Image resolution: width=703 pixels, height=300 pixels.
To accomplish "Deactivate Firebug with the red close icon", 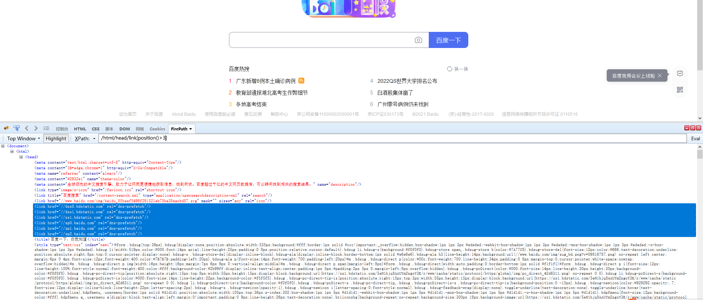I will pos(699,128).
